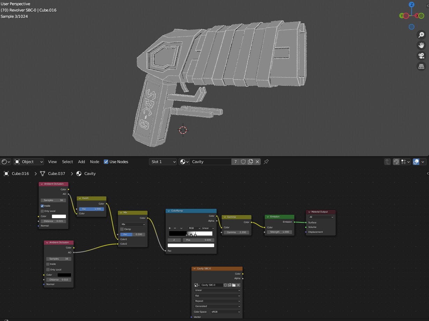Open the image browse icon in Cavity SBC-0 node
The image size is (429, 321).
click(197, 285)
